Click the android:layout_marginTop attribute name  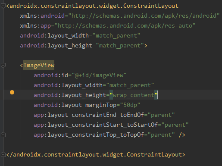coord(75,105)
